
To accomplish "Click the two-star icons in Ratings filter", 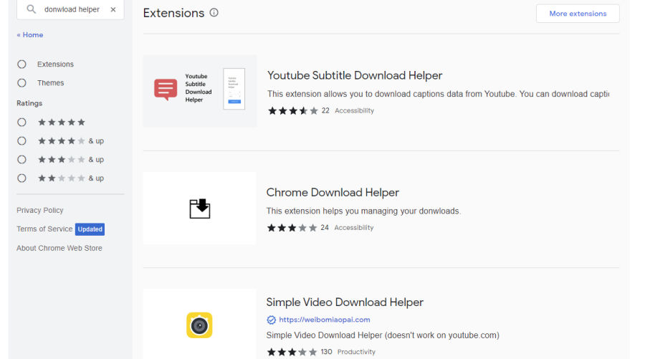I will coord(62,178).
